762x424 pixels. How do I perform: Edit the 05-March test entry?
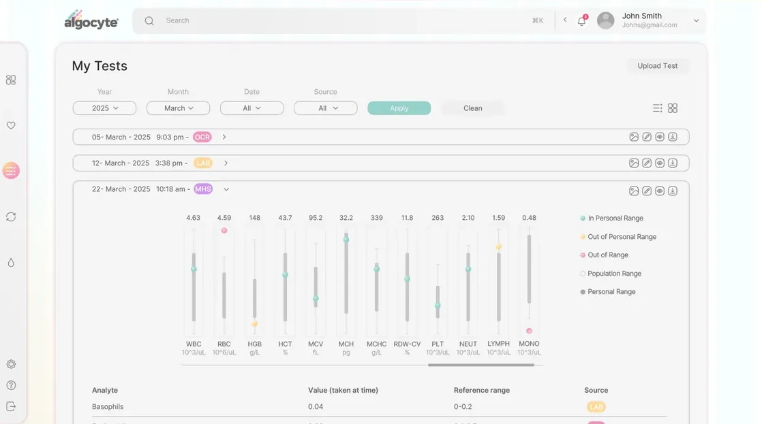tap(647, 137)
